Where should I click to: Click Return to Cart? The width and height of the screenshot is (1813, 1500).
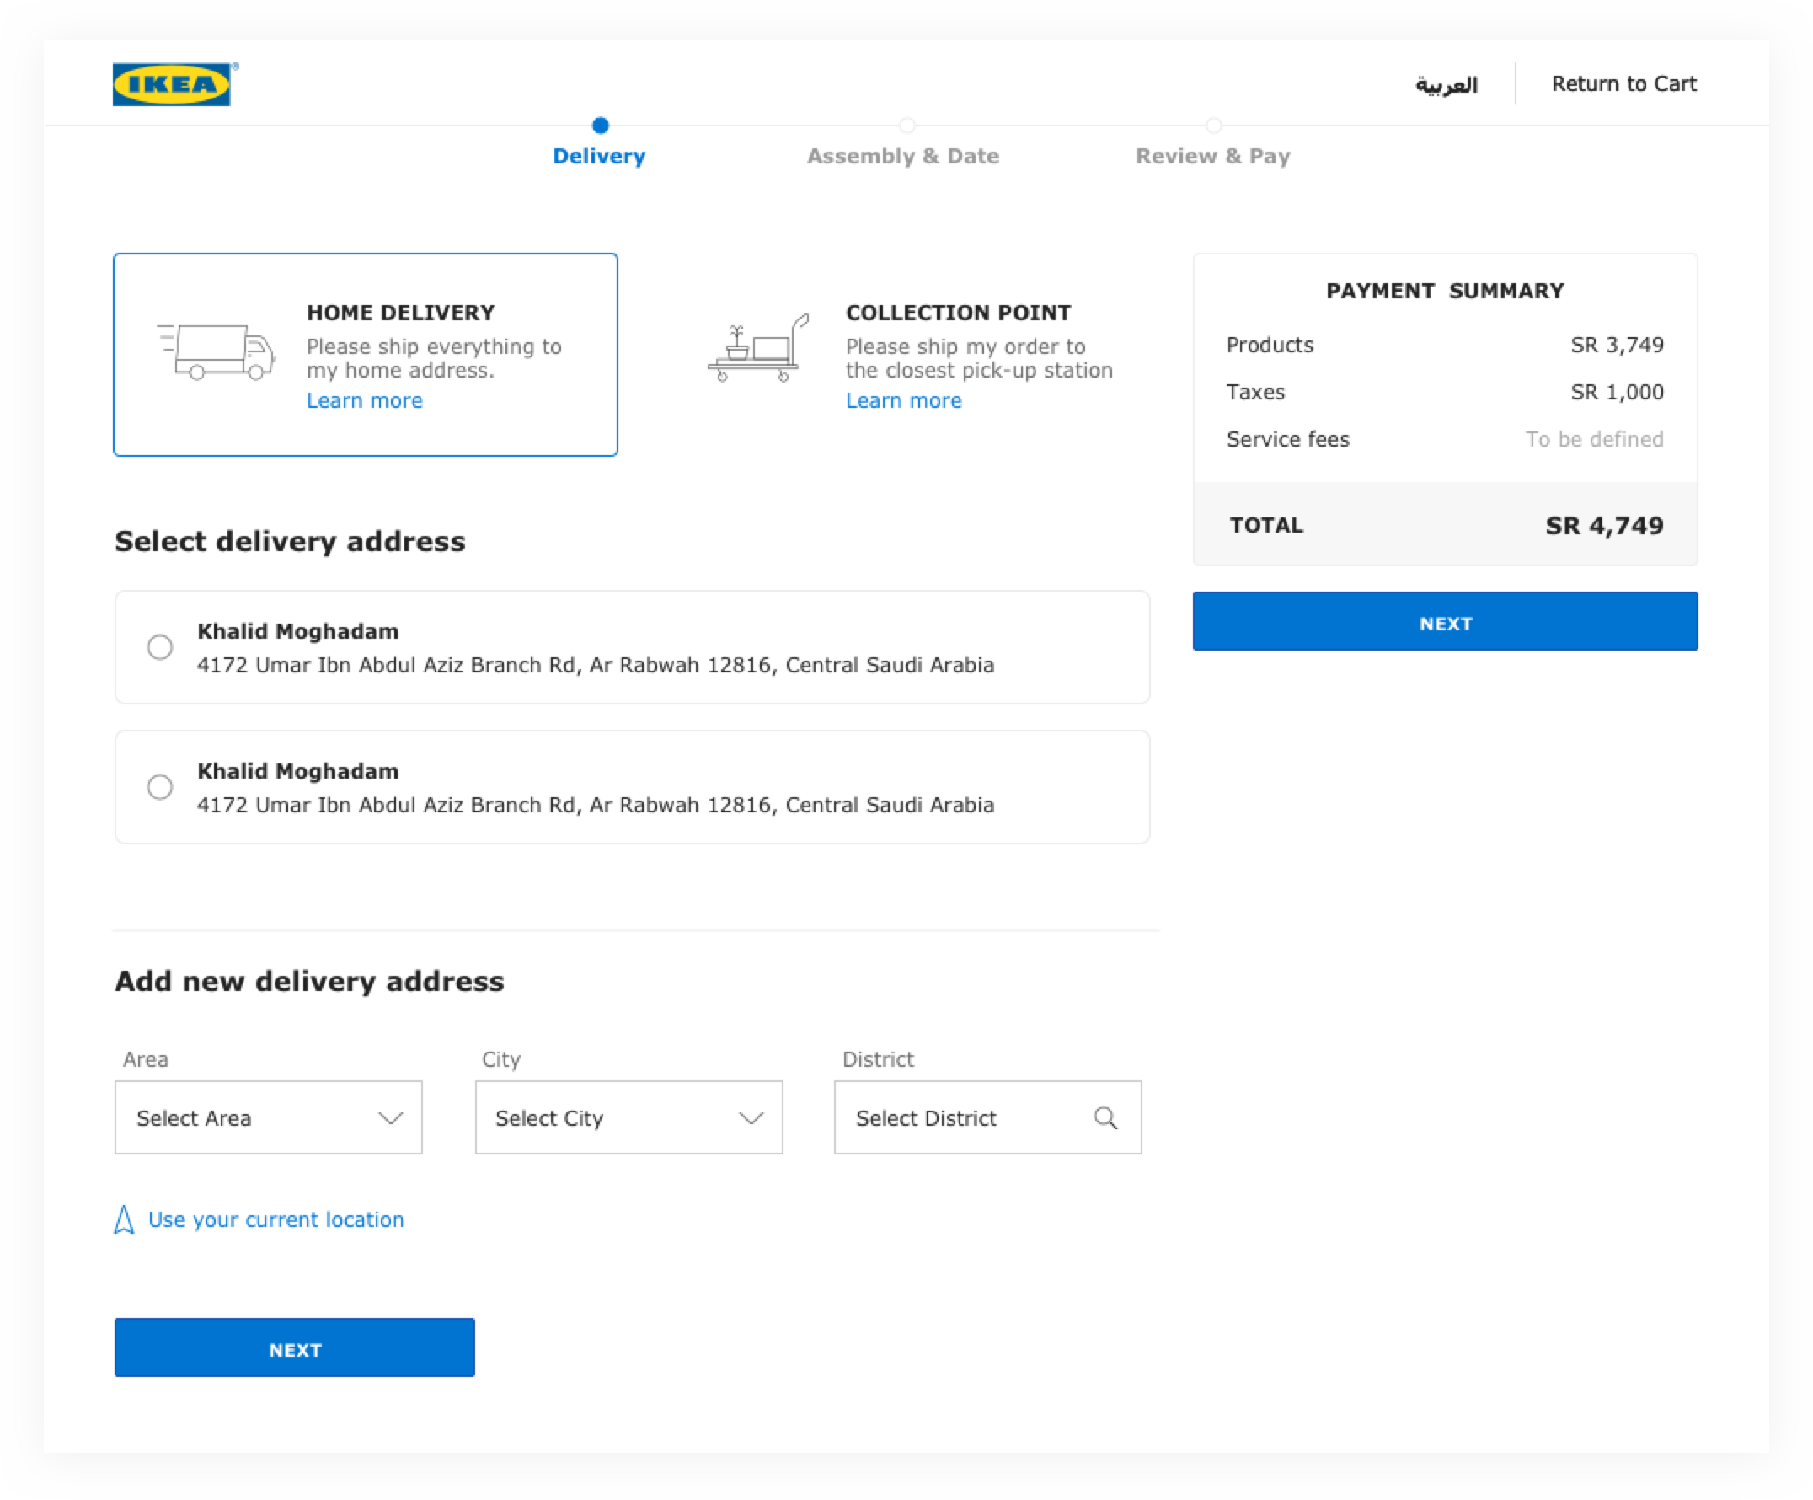(1624, 83)
